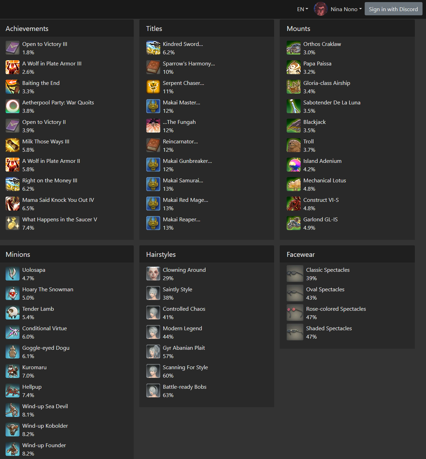Click the Scanning For Style hairstyle name
The width and height of the screenshot is (426, 459).
pyautogui.click(x=185, y=367)
